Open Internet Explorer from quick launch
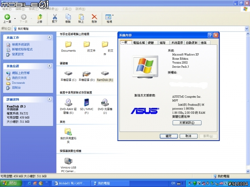250x187 pixels. [30, 183]
